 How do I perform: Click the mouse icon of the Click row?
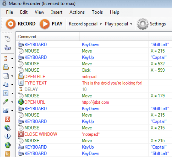coord(21,70)
